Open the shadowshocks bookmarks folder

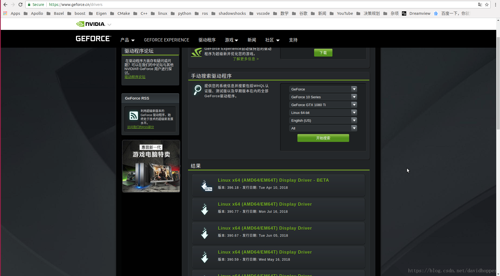tap(229, 13)
